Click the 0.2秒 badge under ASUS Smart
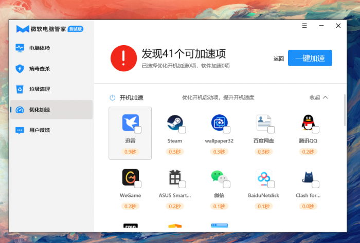This screenshot has width=360, height=243. (175, 207)
